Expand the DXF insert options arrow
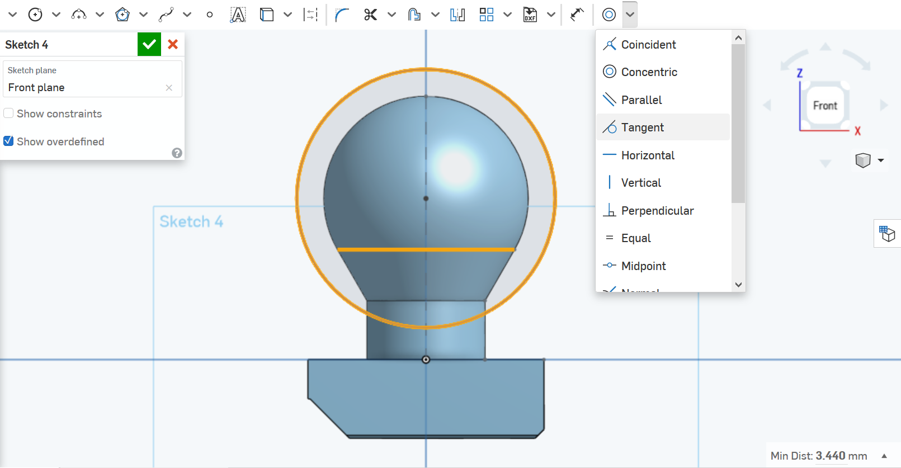 coord(551,15)
